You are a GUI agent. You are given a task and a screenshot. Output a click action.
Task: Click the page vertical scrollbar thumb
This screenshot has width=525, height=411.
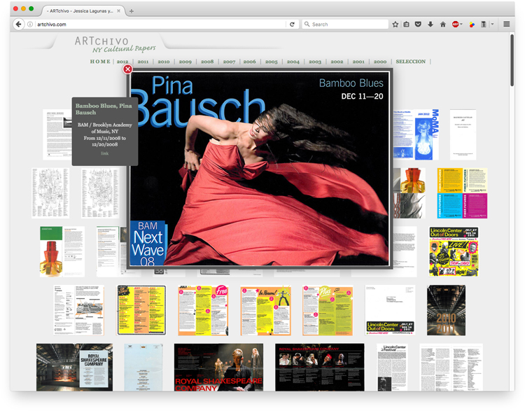pos(512,60)
